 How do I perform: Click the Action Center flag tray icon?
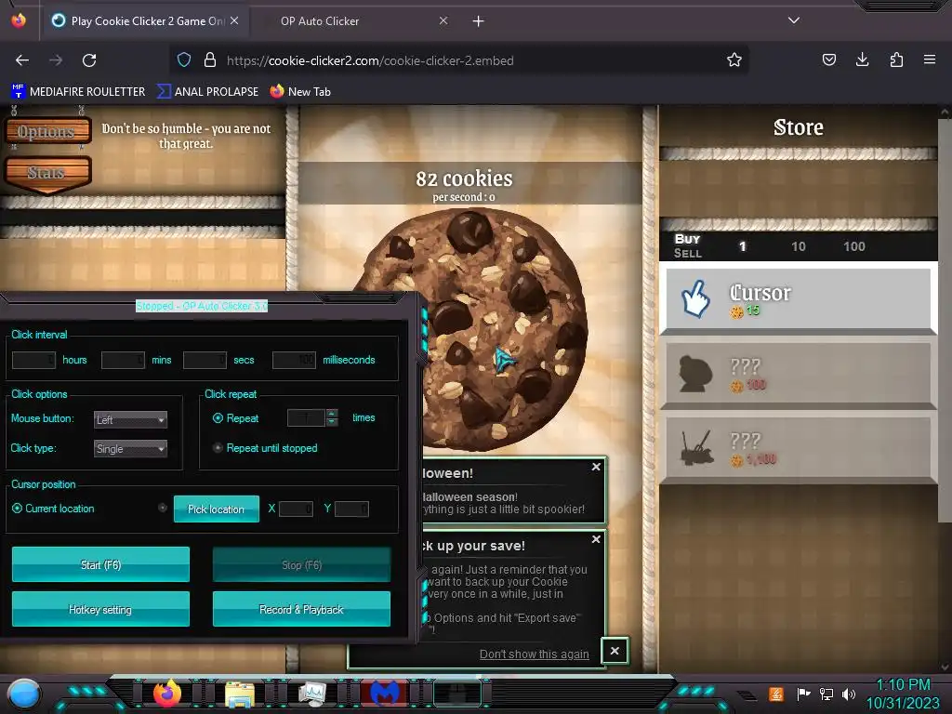click(x=803, y=694)
